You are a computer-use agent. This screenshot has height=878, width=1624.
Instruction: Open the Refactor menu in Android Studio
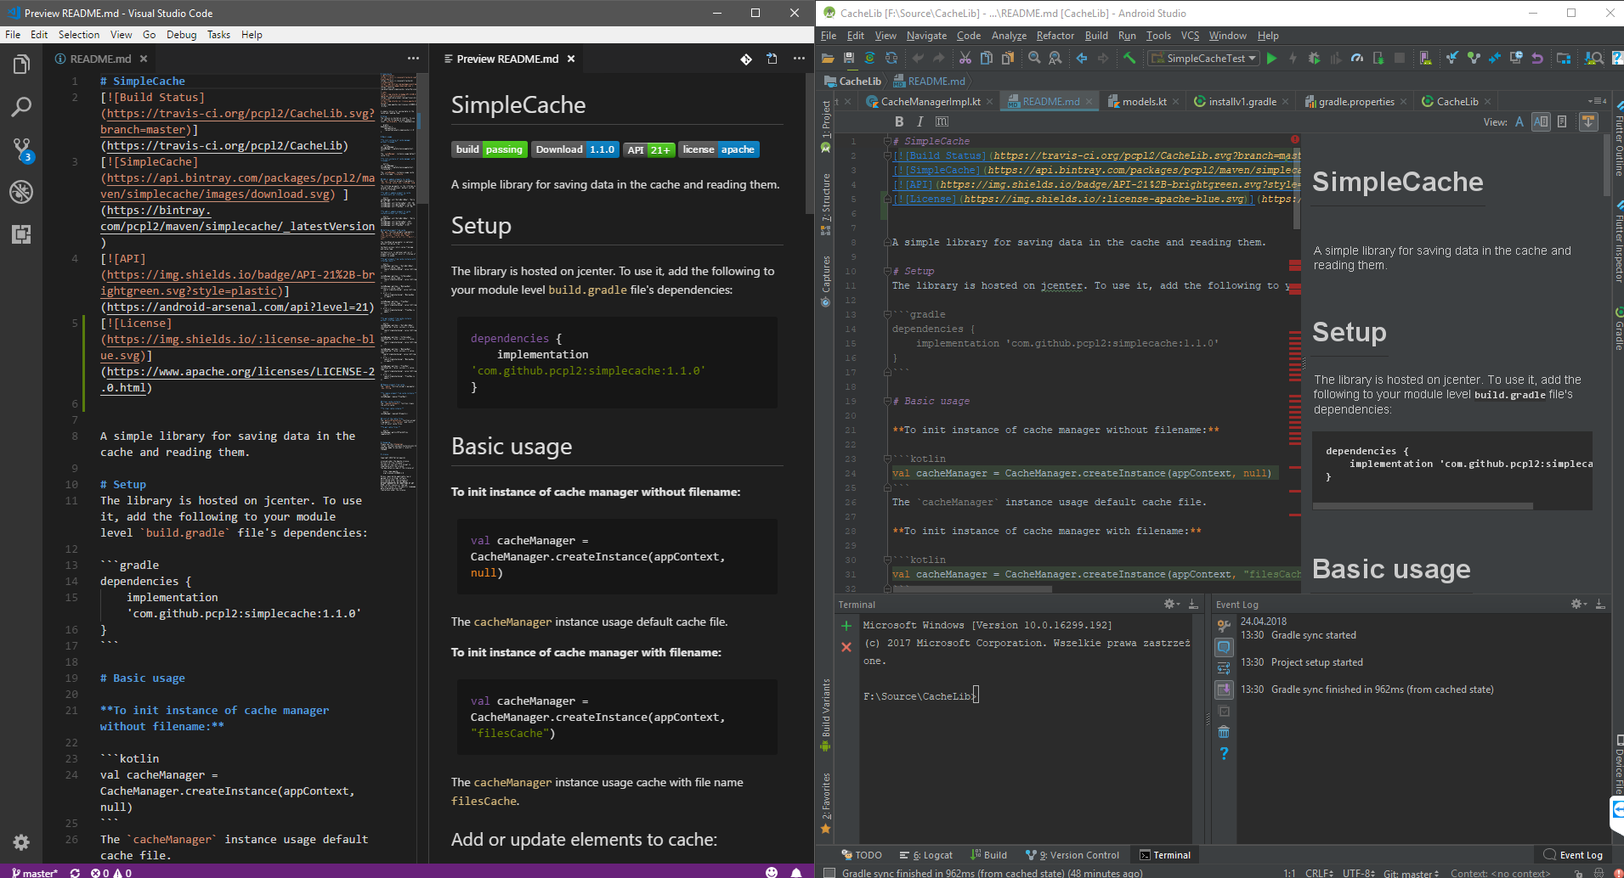tap(1055, 36)
